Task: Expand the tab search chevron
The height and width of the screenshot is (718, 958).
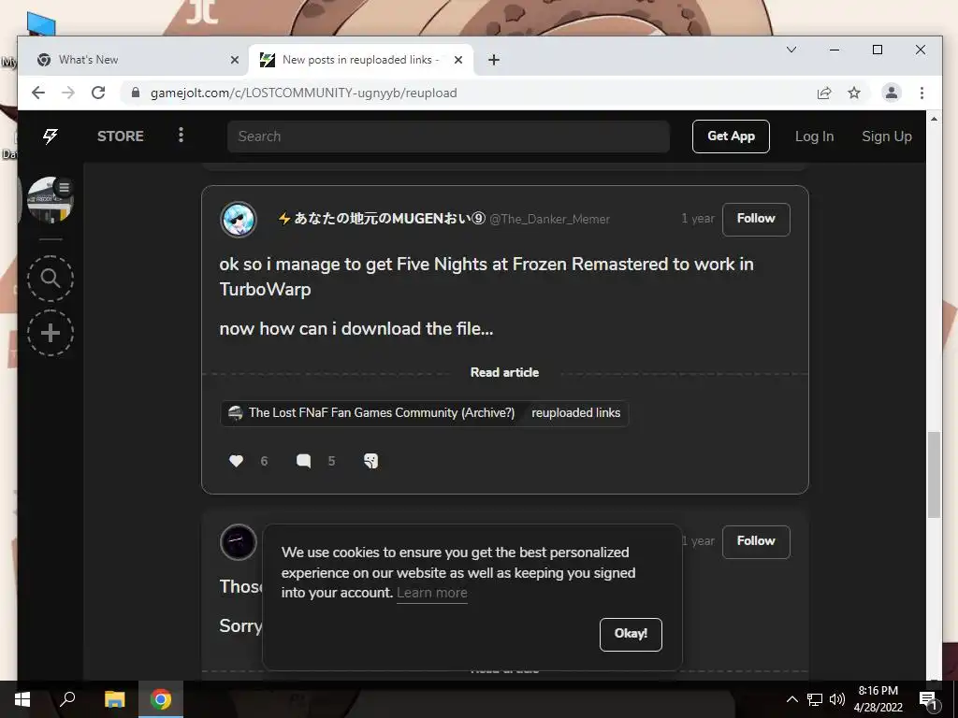Action: tap(791, 50)
